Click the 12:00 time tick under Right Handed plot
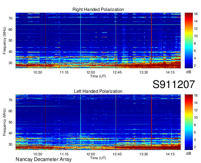 click(x=91, y=72)
